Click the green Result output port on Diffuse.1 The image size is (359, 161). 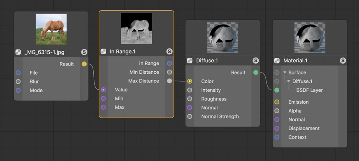(256, 73)
